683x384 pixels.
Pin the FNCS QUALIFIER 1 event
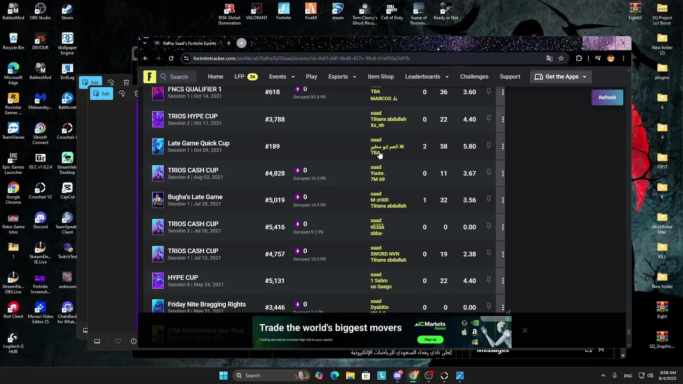tap(488, 92)
